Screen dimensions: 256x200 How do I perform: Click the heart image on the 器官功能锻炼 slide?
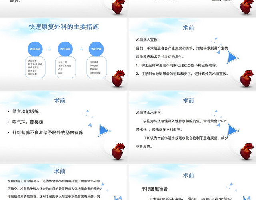[x=118, y=152]
